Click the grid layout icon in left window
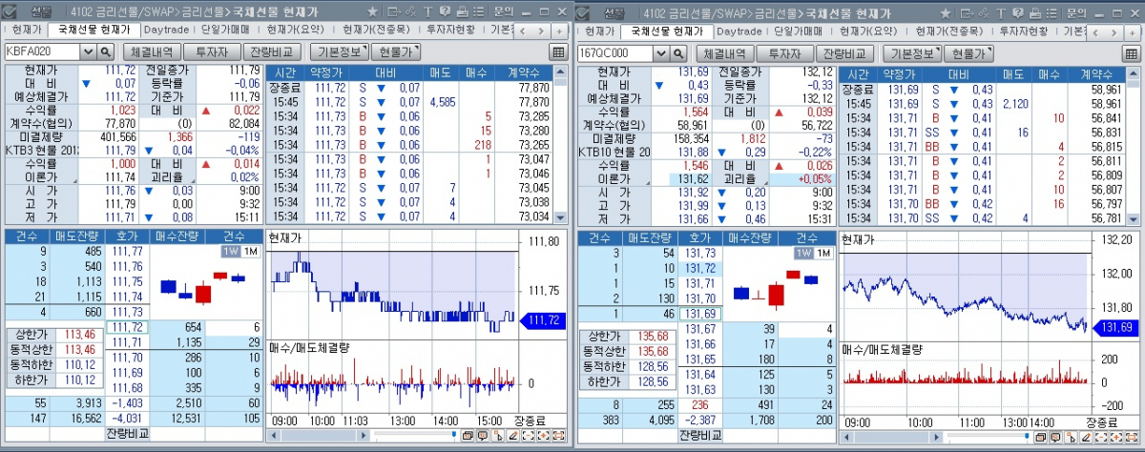 point(558,51)
